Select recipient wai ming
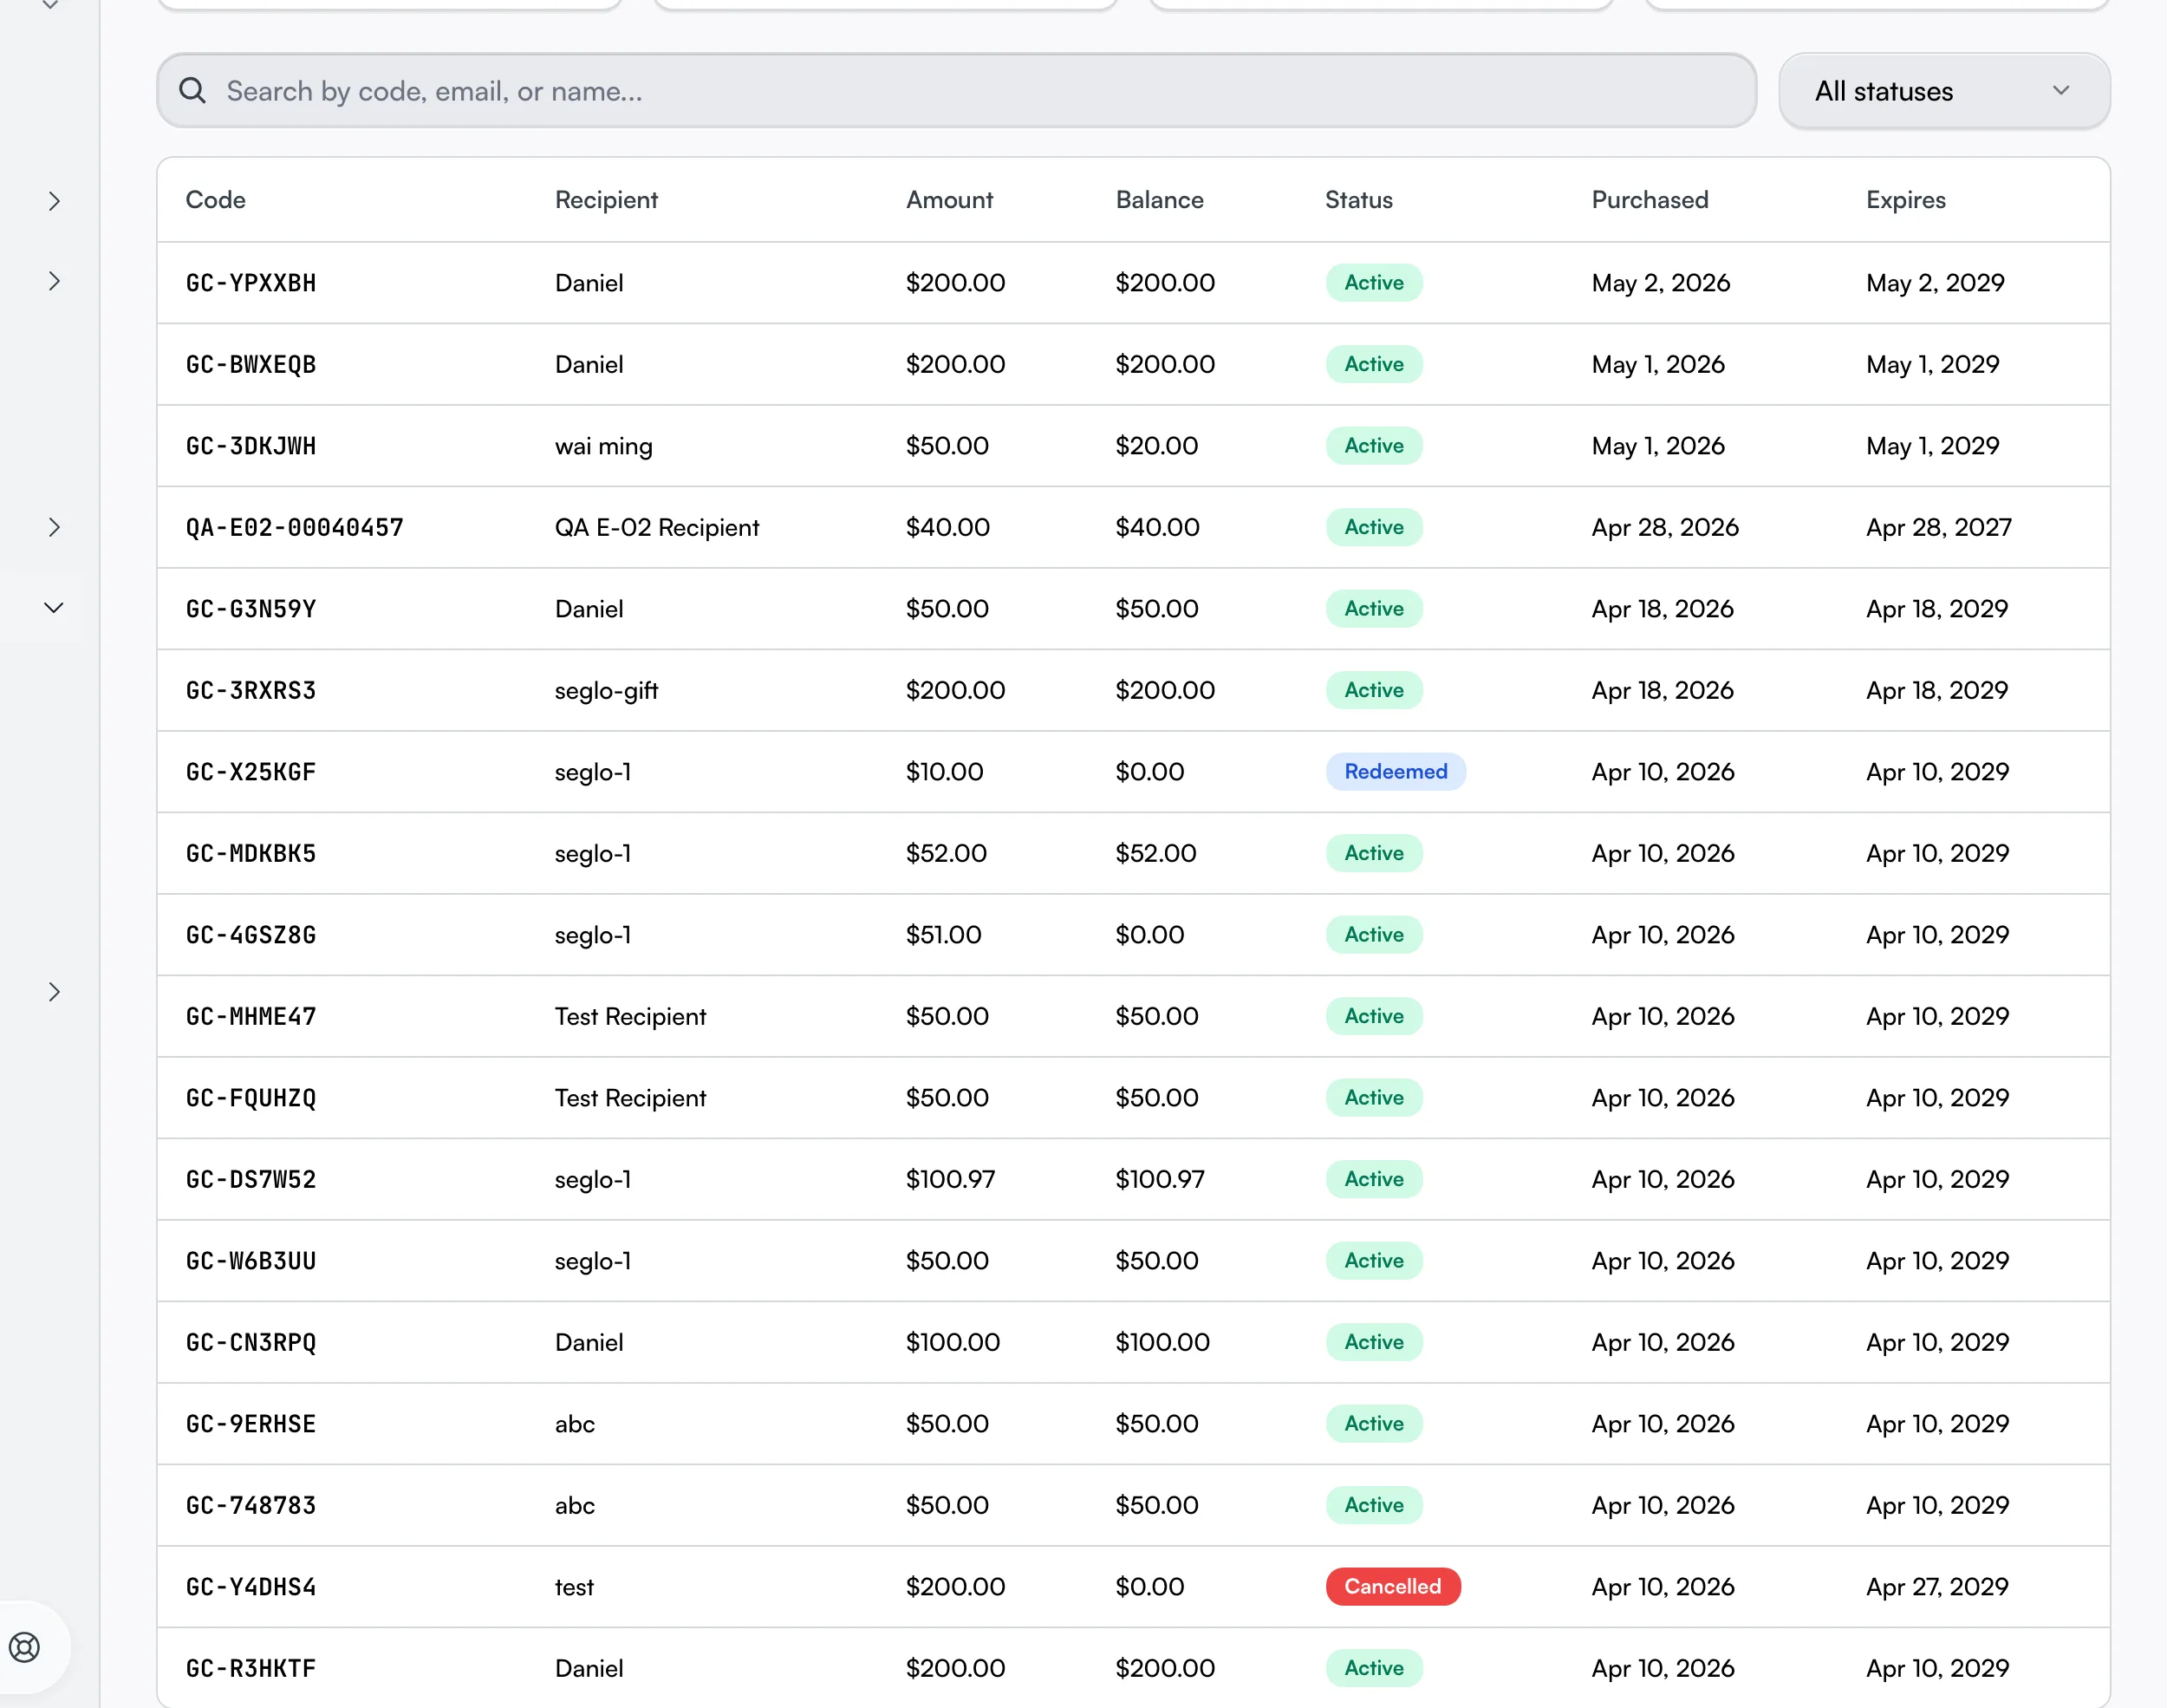2167x1708 pixels. point(603,446)
